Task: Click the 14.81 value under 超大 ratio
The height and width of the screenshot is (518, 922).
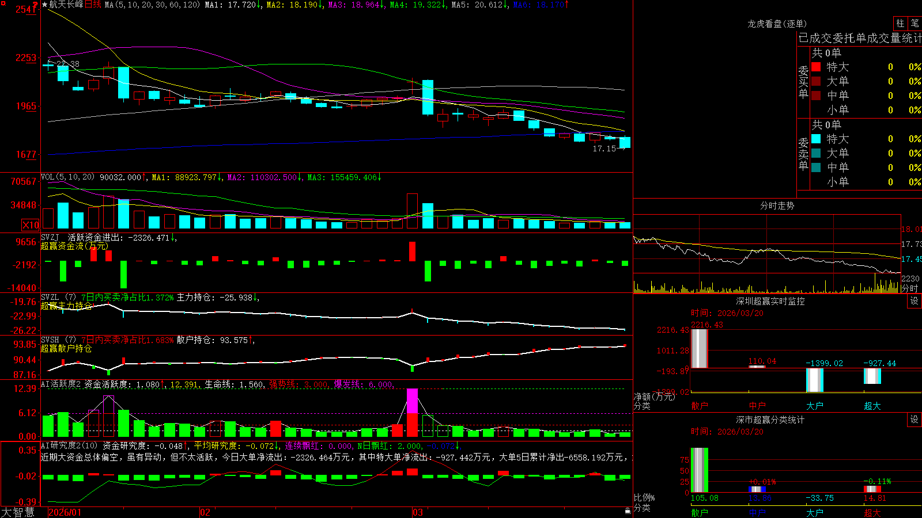Action: coord(875,498)
